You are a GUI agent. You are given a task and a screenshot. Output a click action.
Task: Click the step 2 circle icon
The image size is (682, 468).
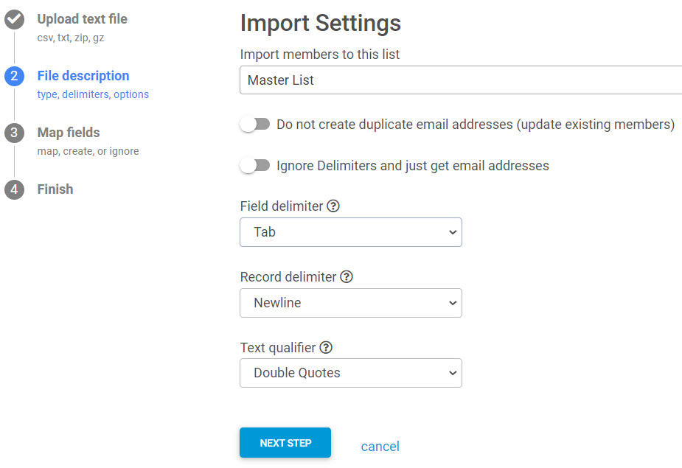[14, 77]
